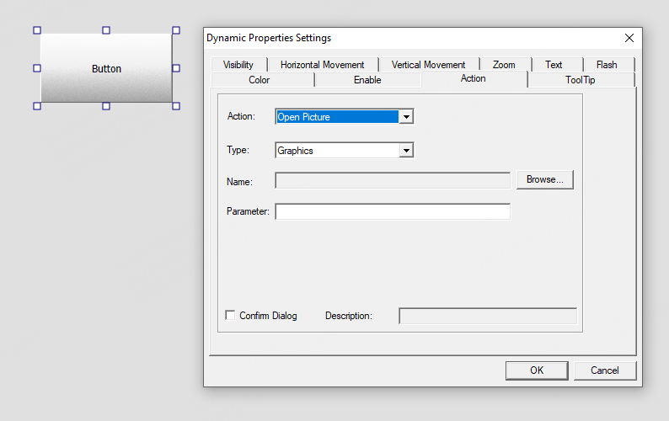The height and width of the screenshot is (421, 669).
Task: Click the 'Type:' label
Action: (x=238, y=150)
